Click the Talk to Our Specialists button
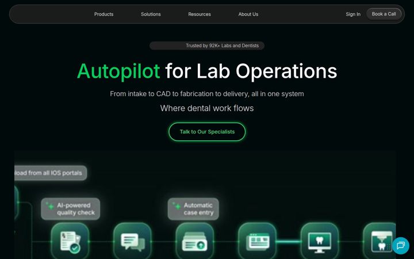This screenshot has width=414, height=259. [207, 132]
